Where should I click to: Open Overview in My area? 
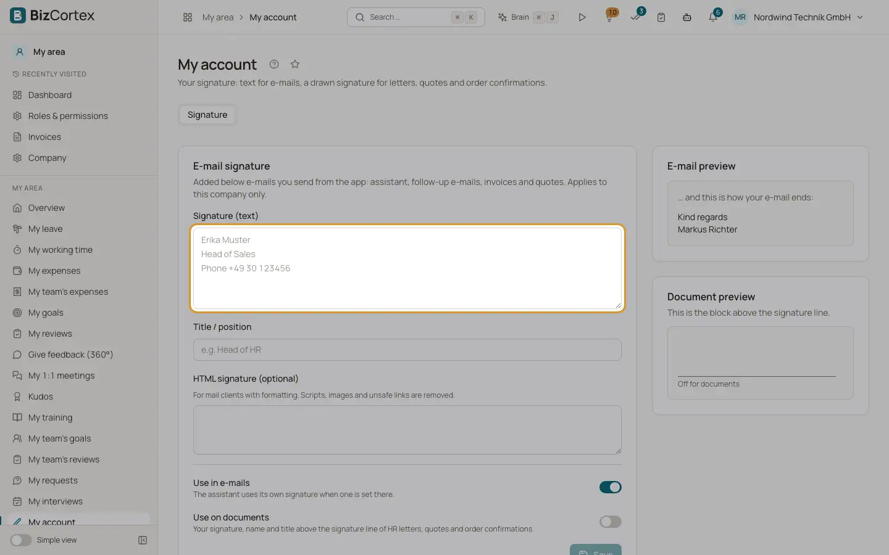pos(79,208)
